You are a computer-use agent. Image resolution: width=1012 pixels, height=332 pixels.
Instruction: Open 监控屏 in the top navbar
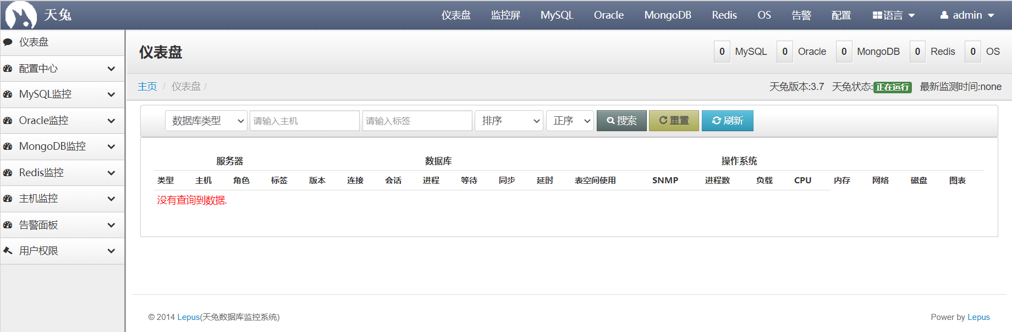tap(505, 15)
